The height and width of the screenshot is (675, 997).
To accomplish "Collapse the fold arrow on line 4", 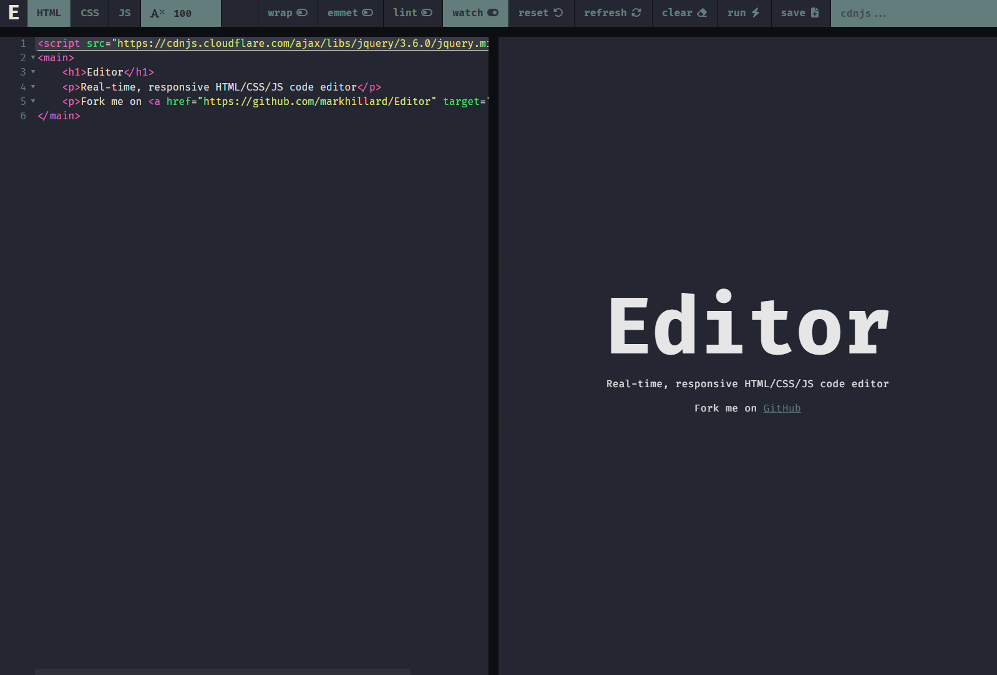I will (x=33, y=87).
